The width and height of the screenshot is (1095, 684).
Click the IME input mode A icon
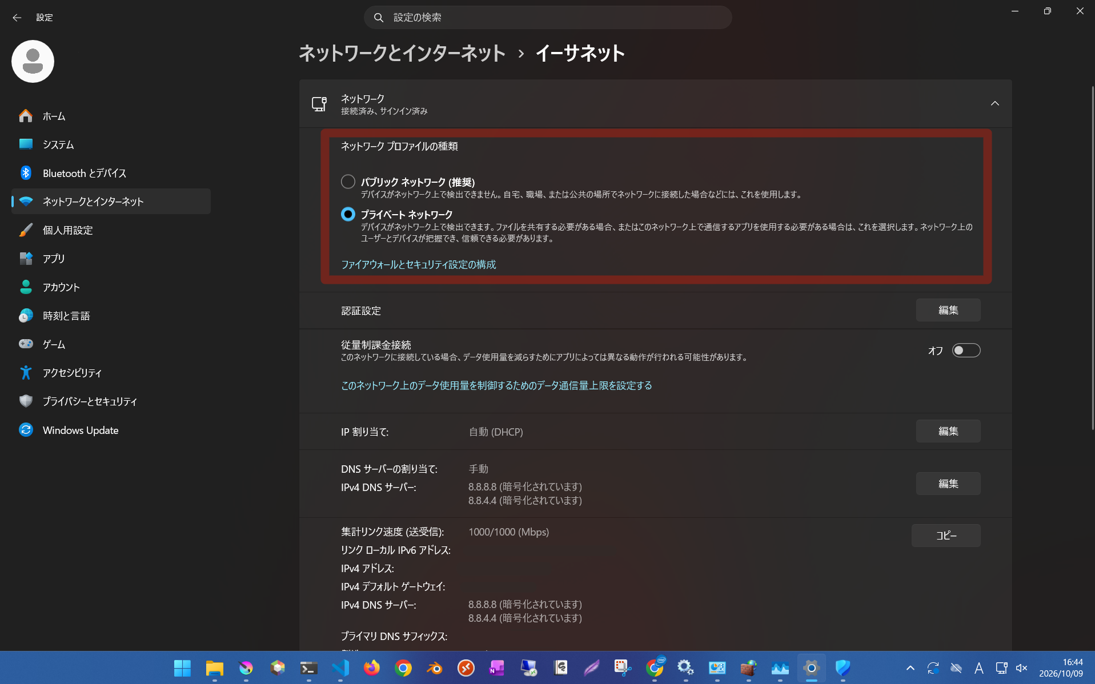click(x=978, y=667)
